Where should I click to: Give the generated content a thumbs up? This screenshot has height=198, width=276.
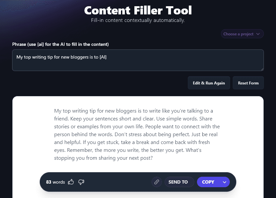click(71, 182)
